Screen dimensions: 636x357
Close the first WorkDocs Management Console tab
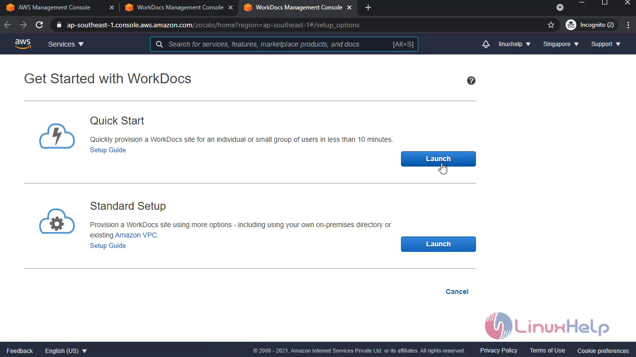231,7
